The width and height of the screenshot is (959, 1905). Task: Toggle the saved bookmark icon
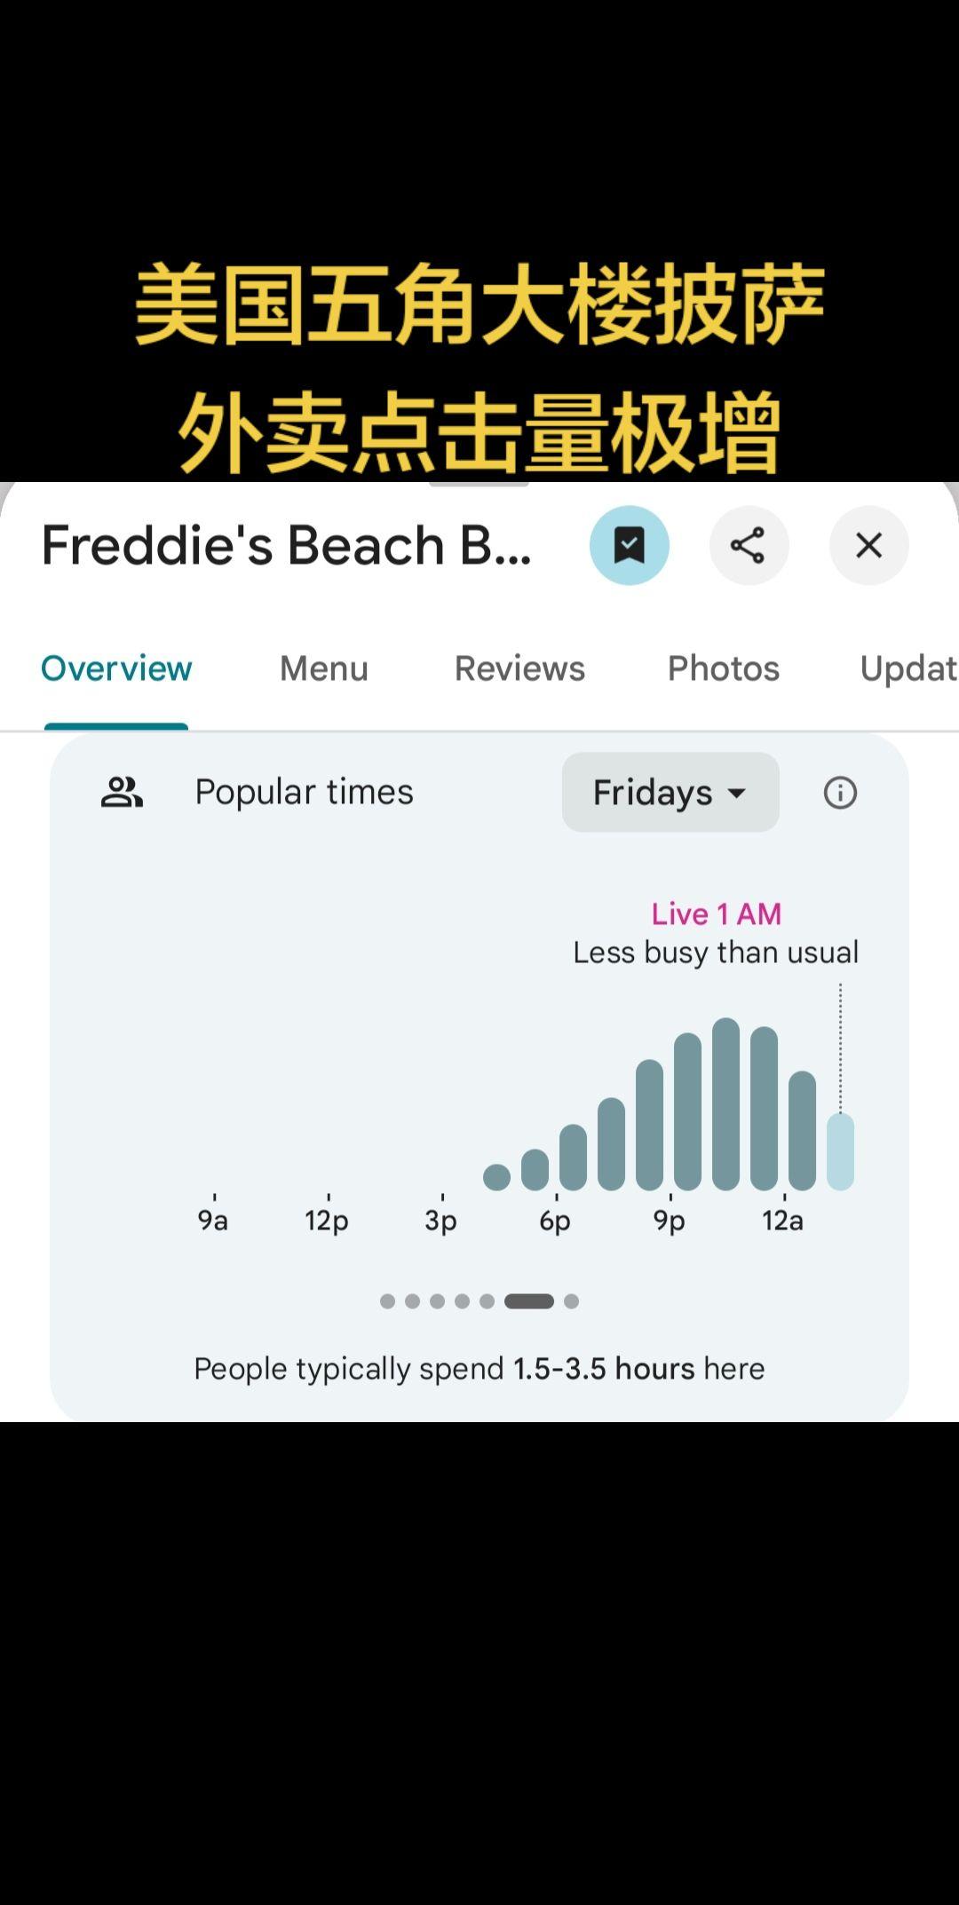[629, 545]
